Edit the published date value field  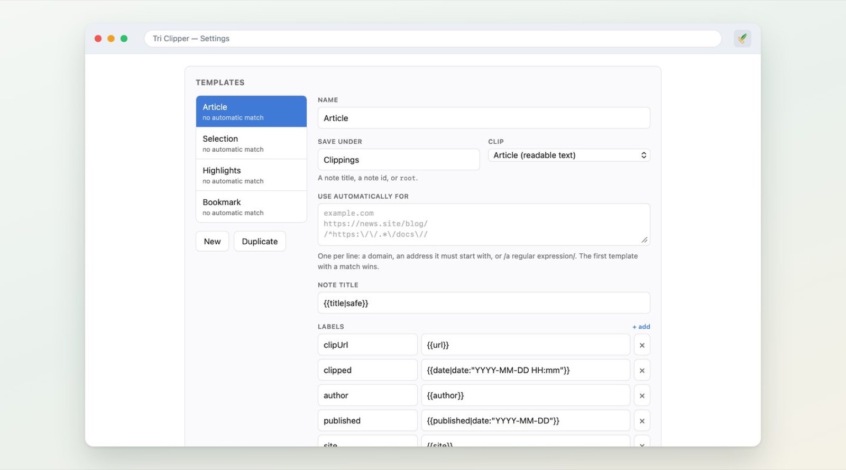[x=526, y=421]
